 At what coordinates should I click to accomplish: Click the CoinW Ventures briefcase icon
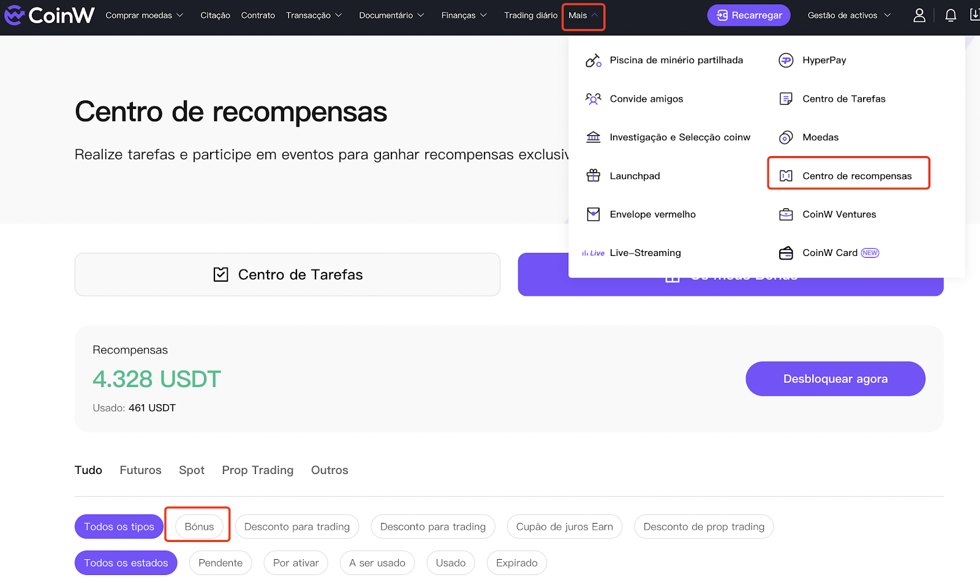786,214
